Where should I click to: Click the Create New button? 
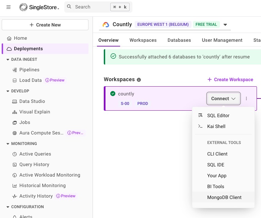coord(45,25)
